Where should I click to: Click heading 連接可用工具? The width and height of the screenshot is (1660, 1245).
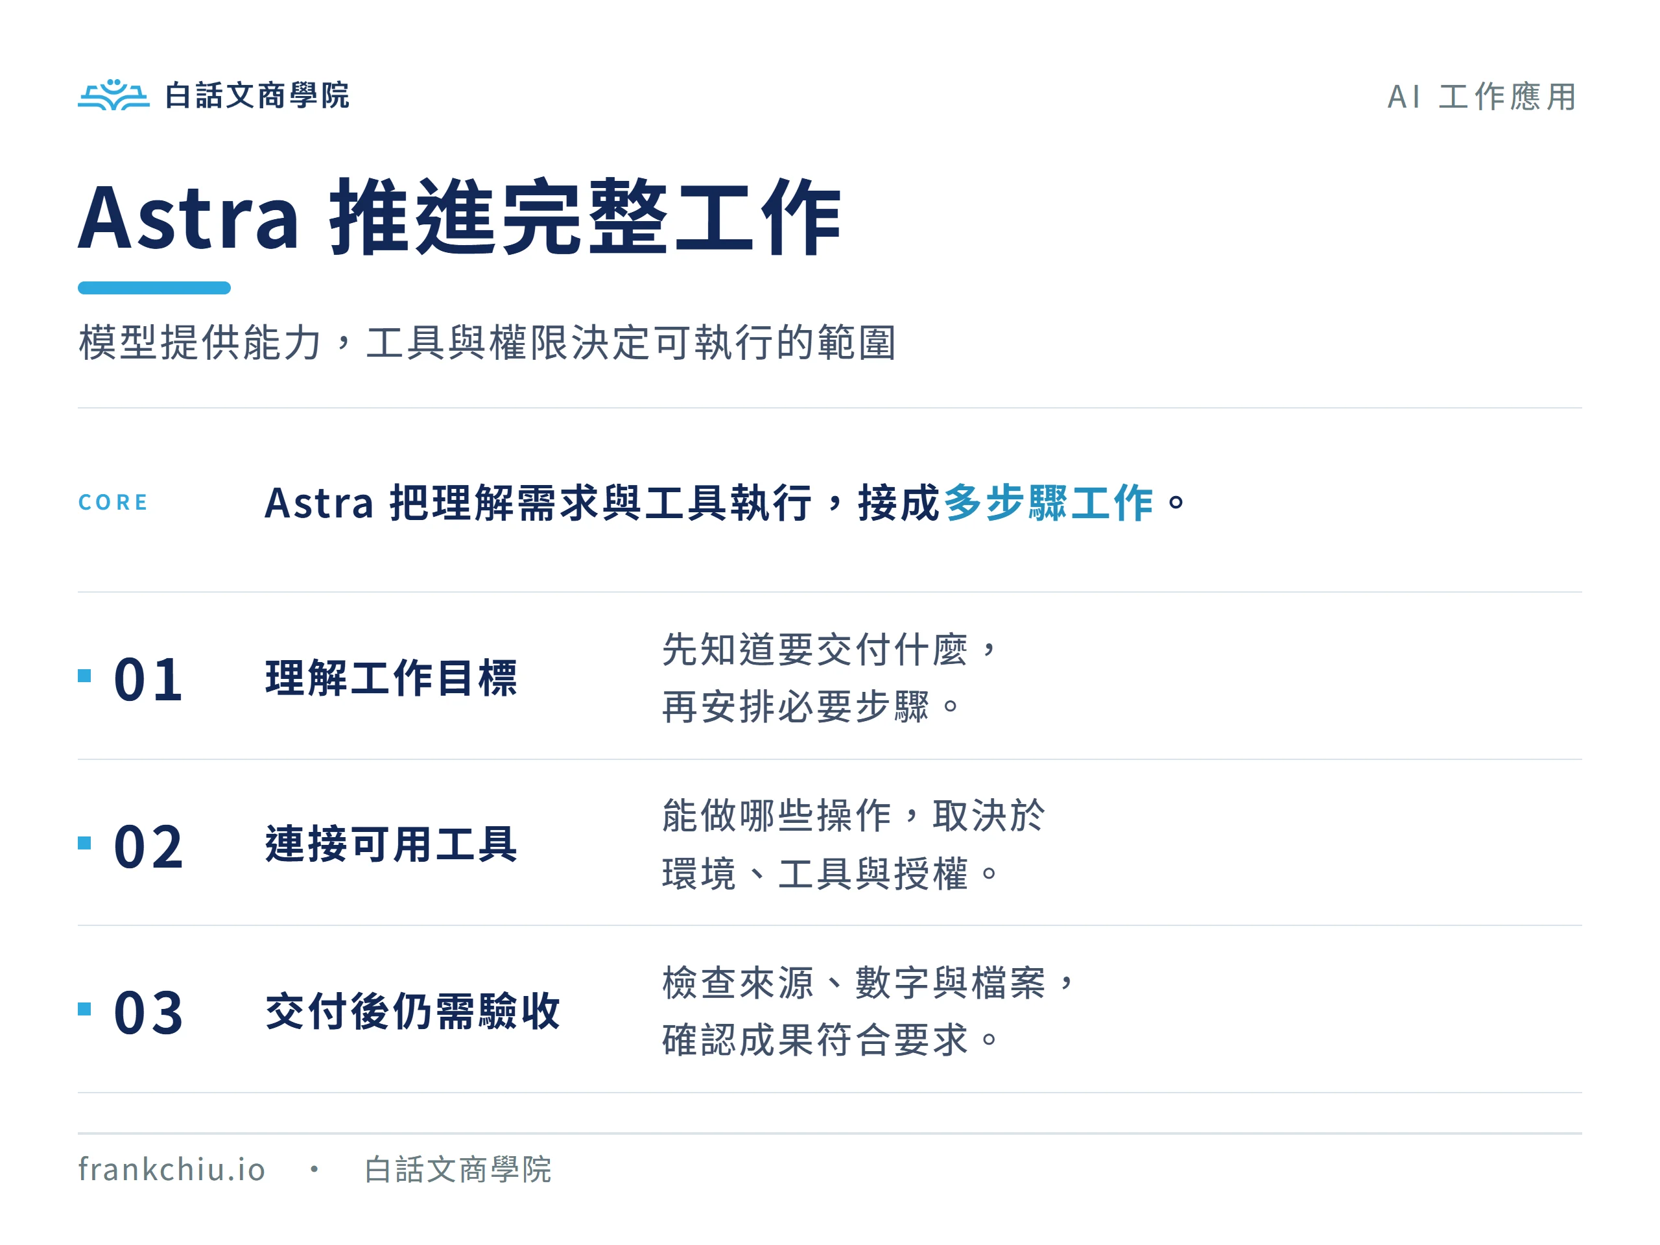pyautogui.click(x=391, y=844)
